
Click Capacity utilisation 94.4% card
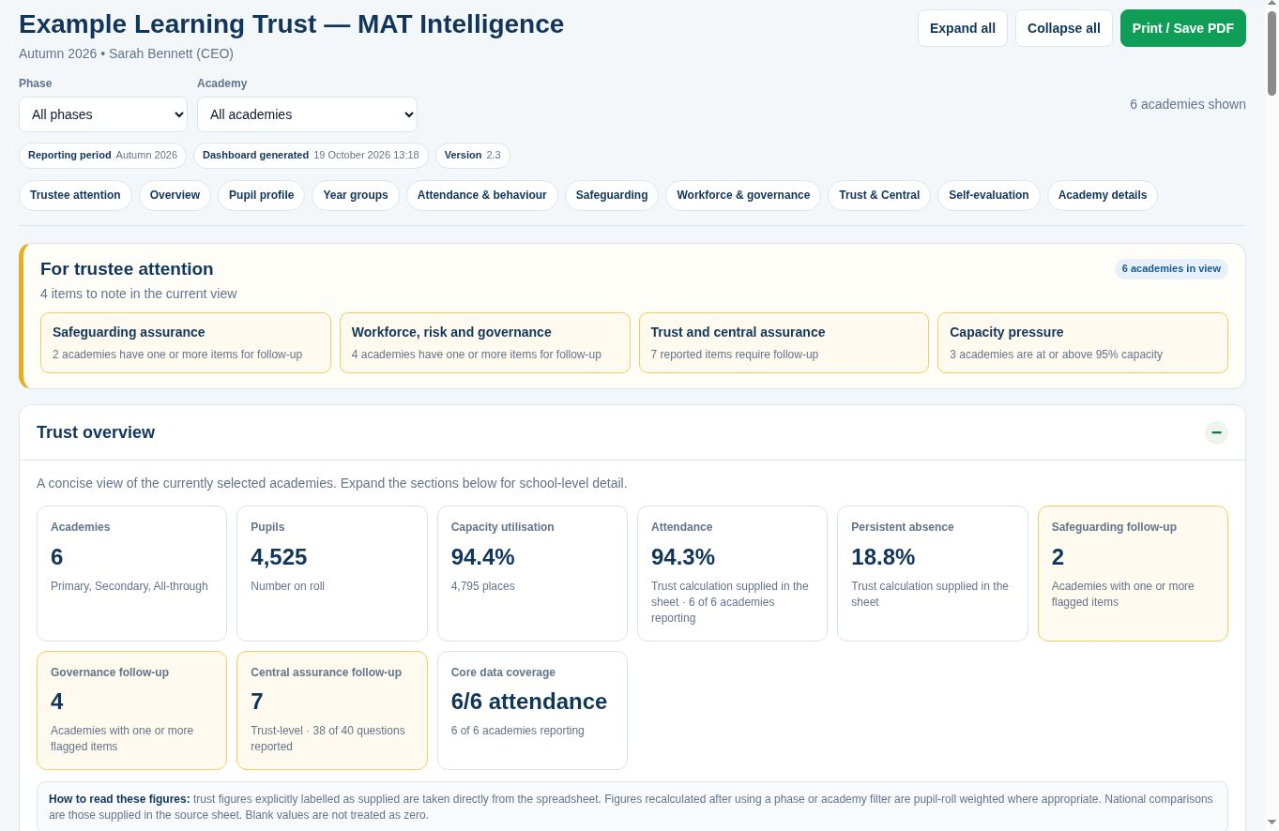click(x=532, y=573)
